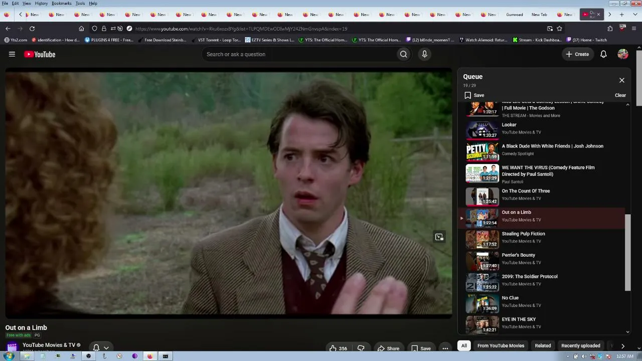Open the Help menu
The width and height of the screenshot is (642, 361).
point(93,4)
